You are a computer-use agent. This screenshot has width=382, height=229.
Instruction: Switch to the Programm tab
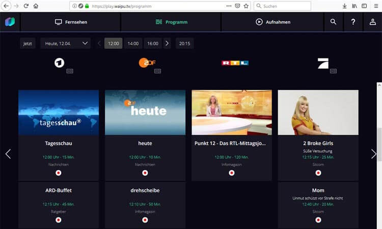(x=171, y=22)
